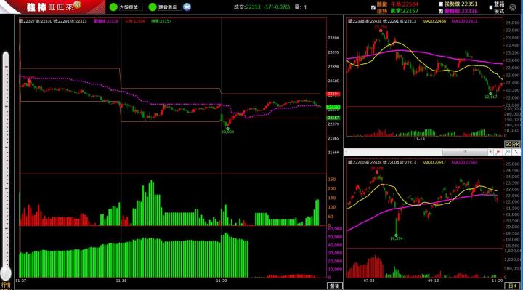Image resolution: width=523 pixels, height=290 pixels.
Task: Toggle the 強勢線 22351 checkbox
Action: click(x=441, y=4)
